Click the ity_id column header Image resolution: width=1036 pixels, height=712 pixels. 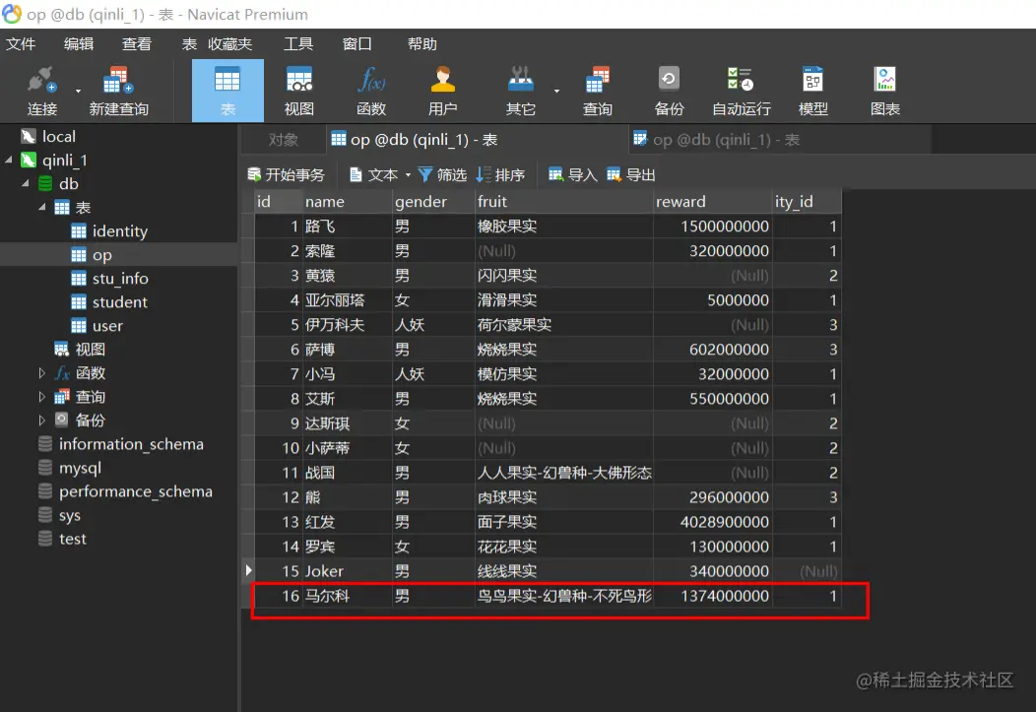pyautogui.click(x=807, y=202)
